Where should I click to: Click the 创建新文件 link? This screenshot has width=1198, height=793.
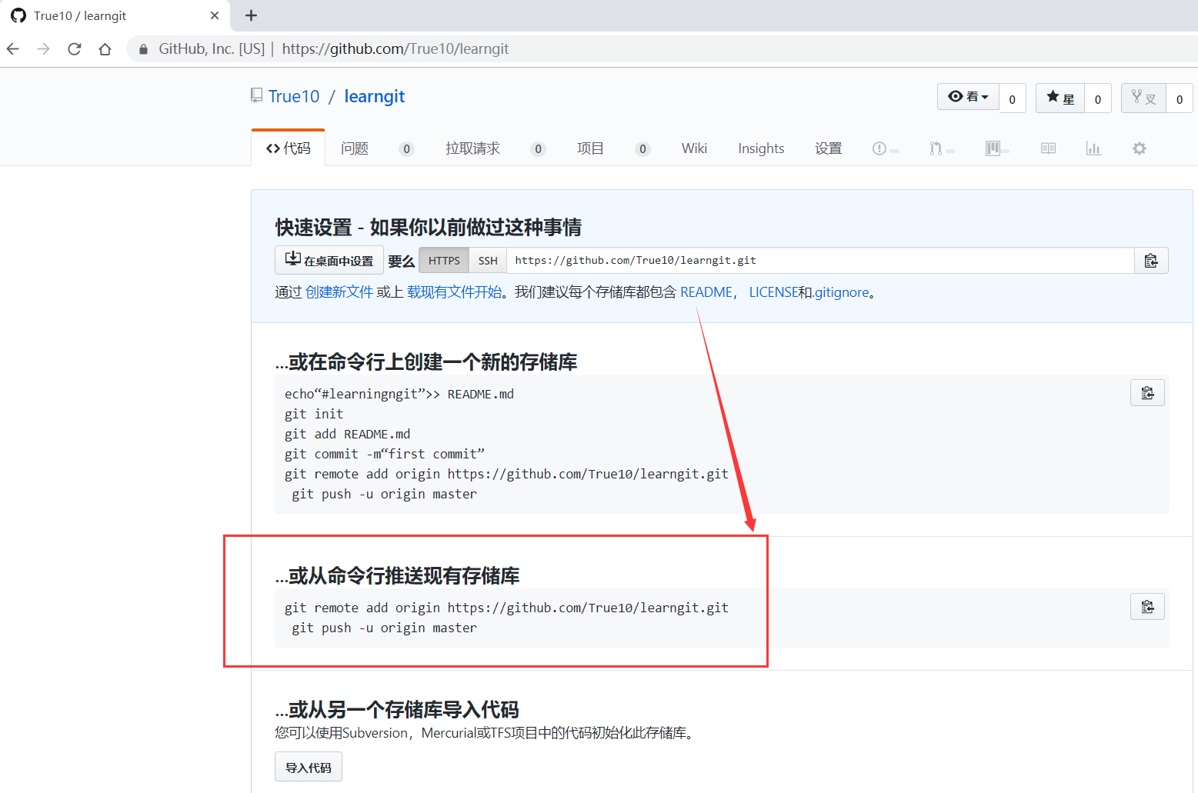[x=339, y=292]
